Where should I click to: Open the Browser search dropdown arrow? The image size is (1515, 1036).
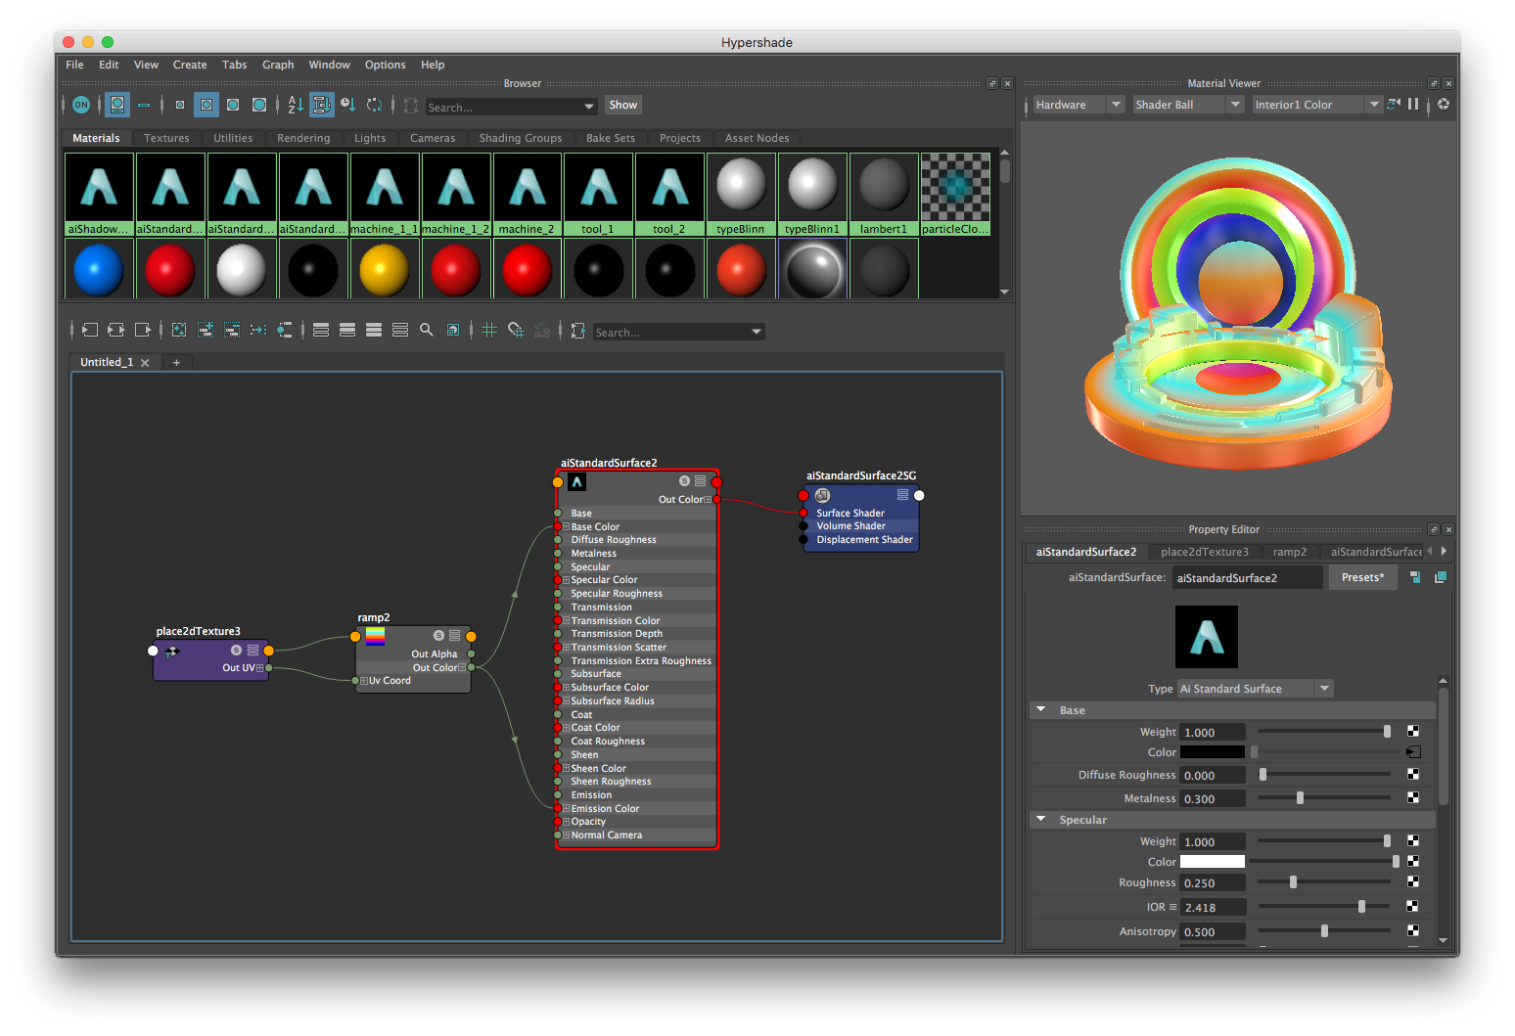[589, 107]
